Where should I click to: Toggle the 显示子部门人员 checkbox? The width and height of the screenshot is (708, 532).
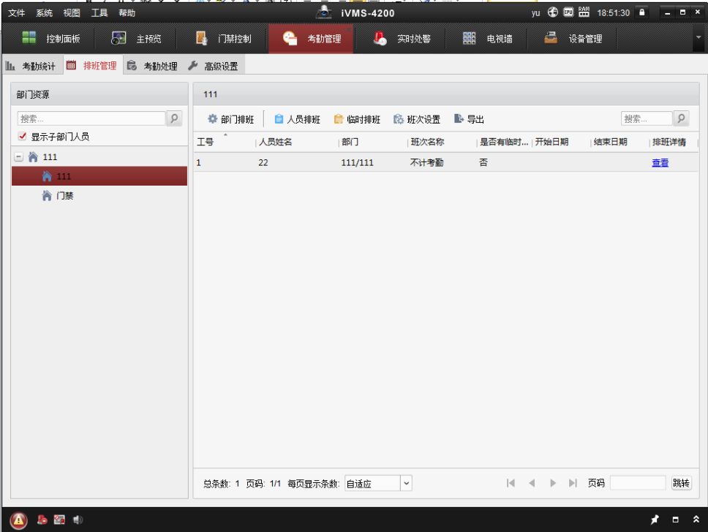[x=23, y=137]
